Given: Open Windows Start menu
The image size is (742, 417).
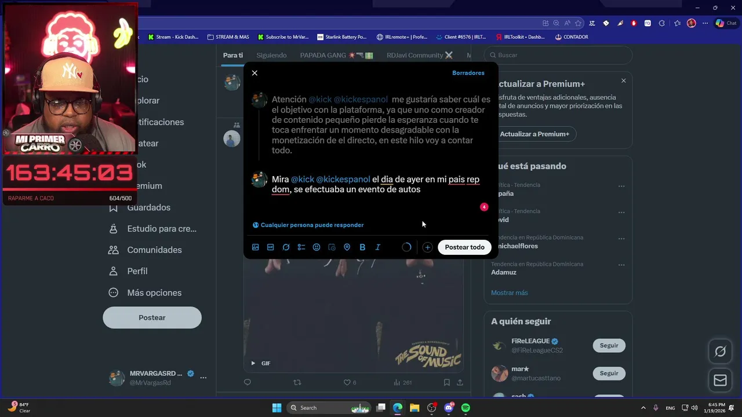Looking at the screenshot, I should [277, 408].
